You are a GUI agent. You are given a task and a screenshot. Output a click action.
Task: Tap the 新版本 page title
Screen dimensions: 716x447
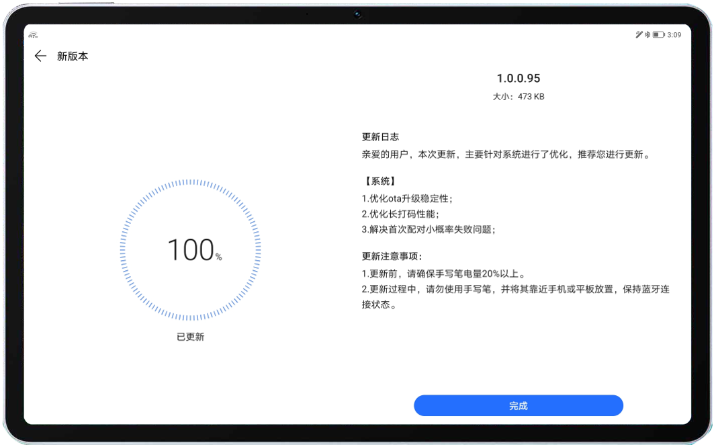[x=73, y=56]
